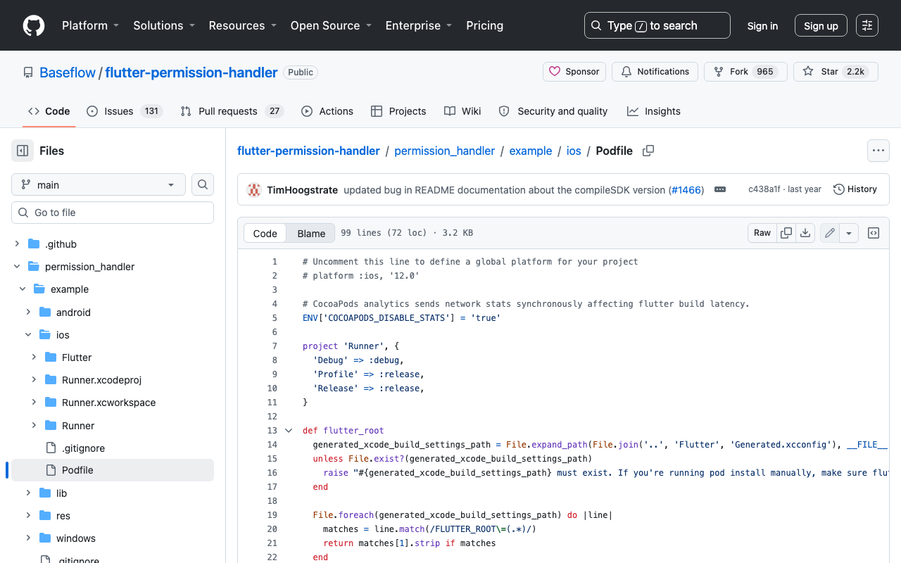The width and height of the screenshot is (901, 563).
Task: Open the more file actions menu
Action: [x=878, y=151]
